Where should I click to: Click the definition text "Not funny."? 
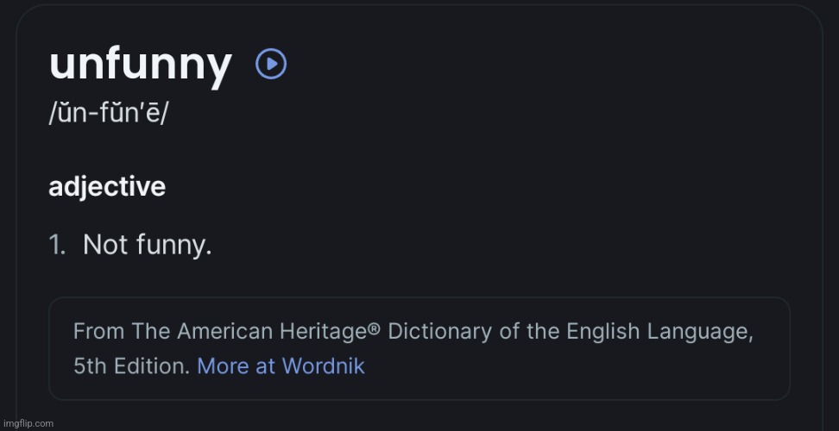point(147,246)
